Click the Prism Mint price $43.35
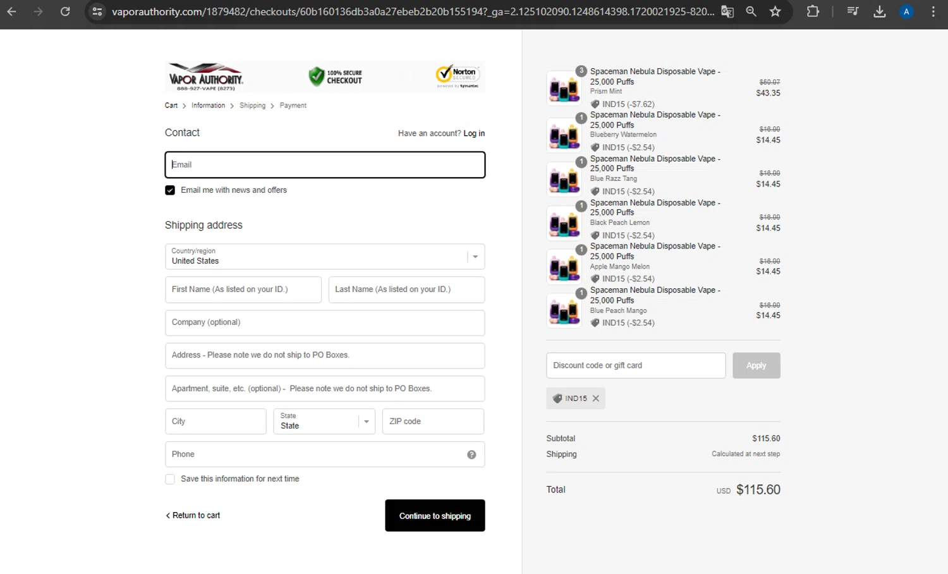The height and width of the screenshot is (574, 948). coord(768,93)
